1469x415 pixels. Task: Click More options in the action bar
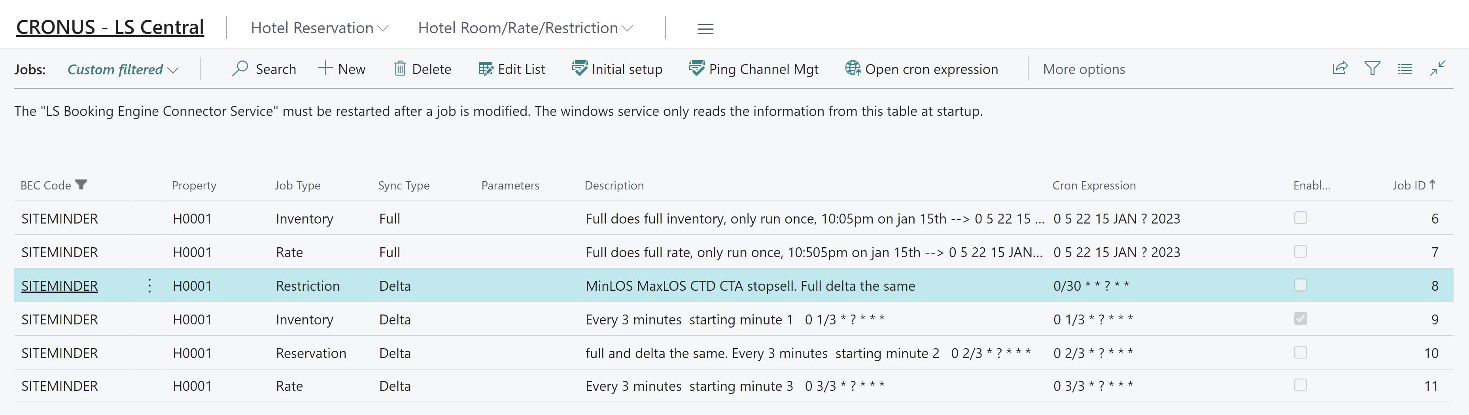point(1083,69)
